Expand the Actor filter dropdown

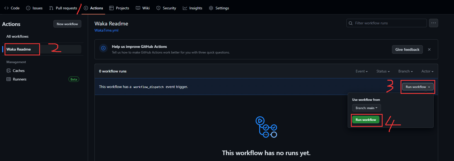pyautogui.click(x=427, y=71)
